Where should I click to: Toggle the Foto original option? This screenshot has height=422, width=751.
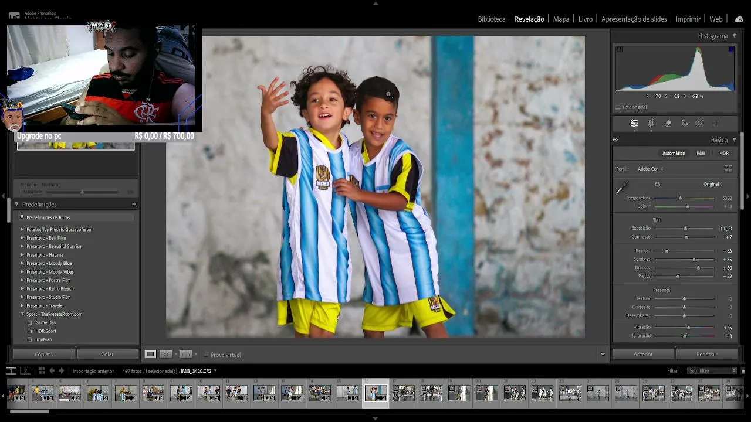pos(618,107)
